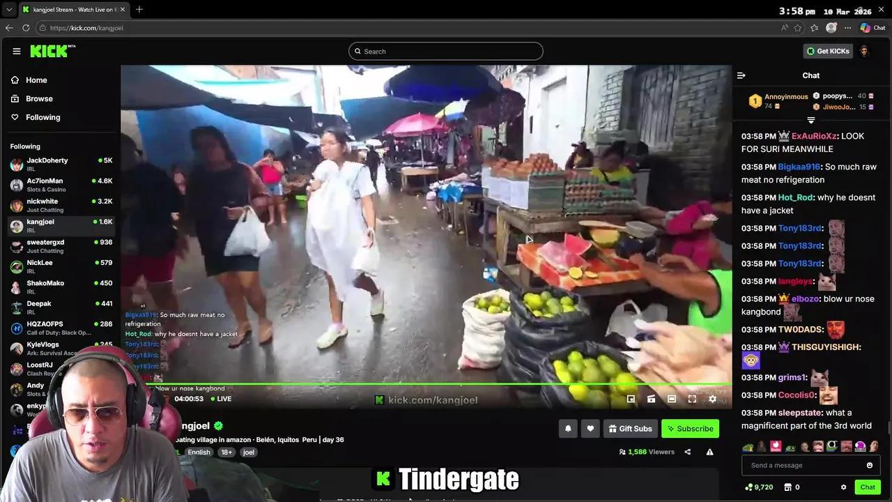Click sleepstate username in chat
892x502 pixels.
[x=800, y=413]
